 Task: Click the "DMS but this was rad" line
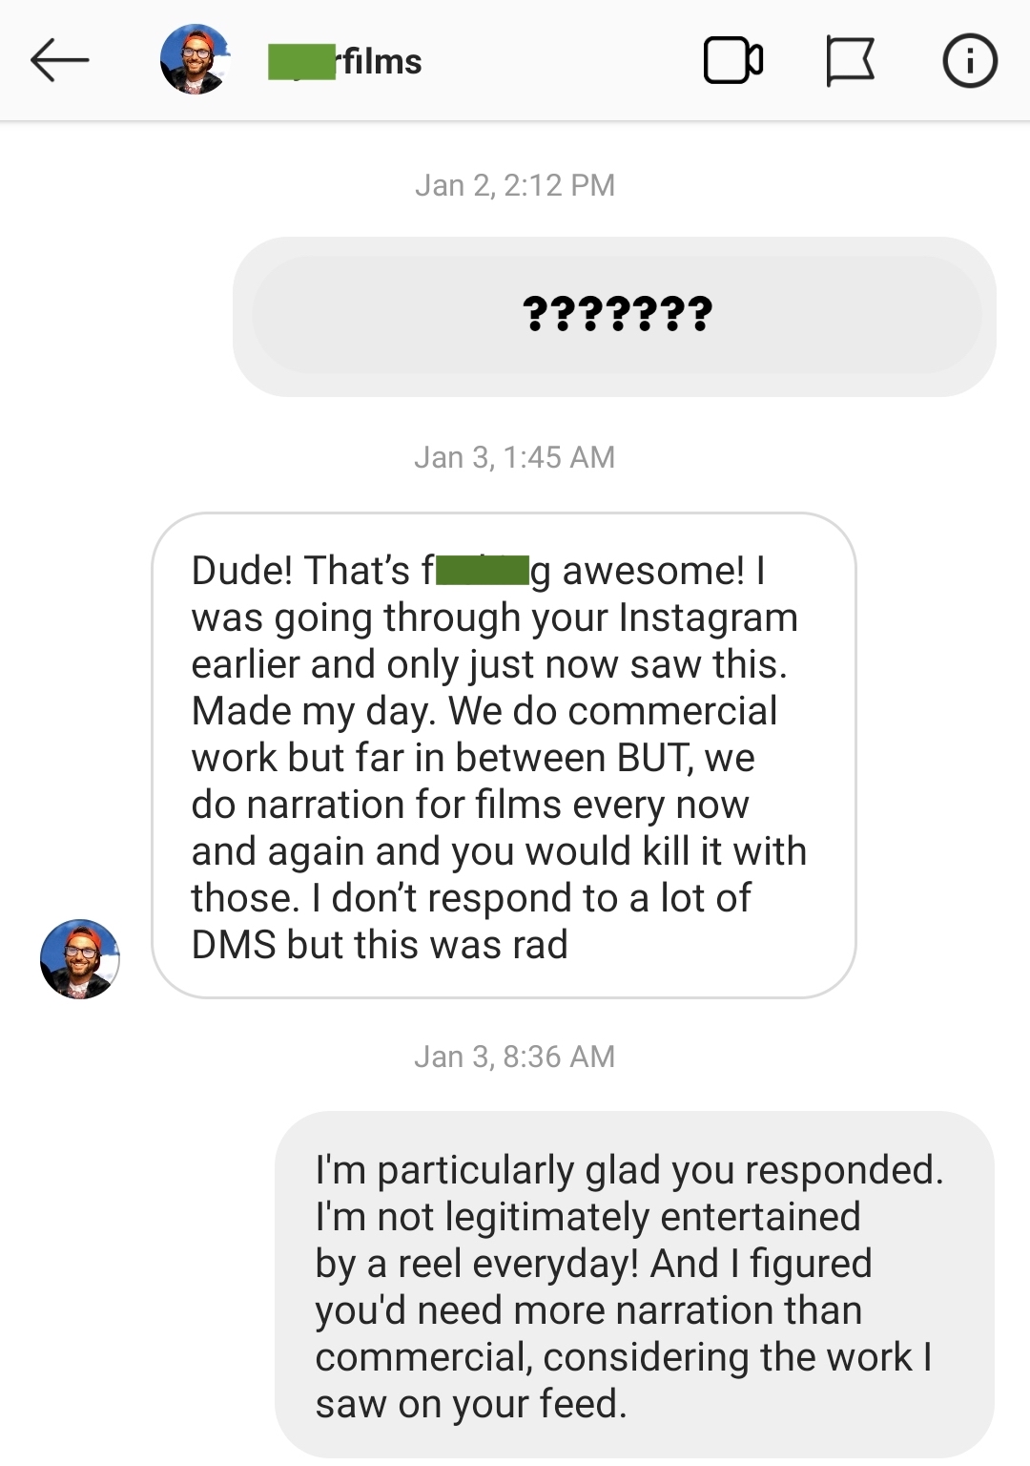click(380, 945)
